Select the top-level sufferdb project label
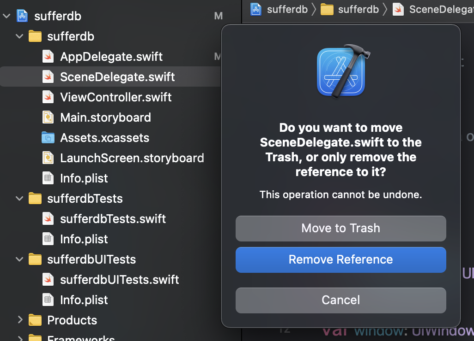Image resolution: width=474 pixels, height=341 pixels. pos(58,16)
